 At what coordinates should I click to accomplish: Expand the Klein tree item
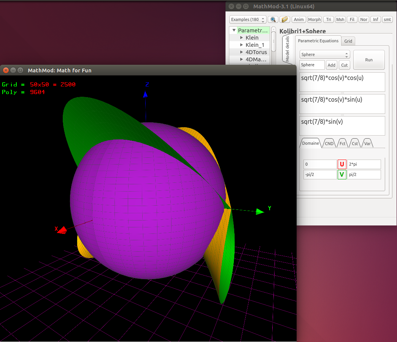pos(241,38)
